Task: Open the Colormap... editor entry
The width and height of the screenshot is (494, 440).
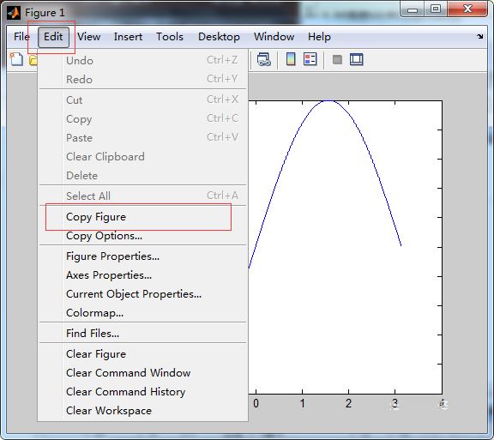Action: coord(142,313)
